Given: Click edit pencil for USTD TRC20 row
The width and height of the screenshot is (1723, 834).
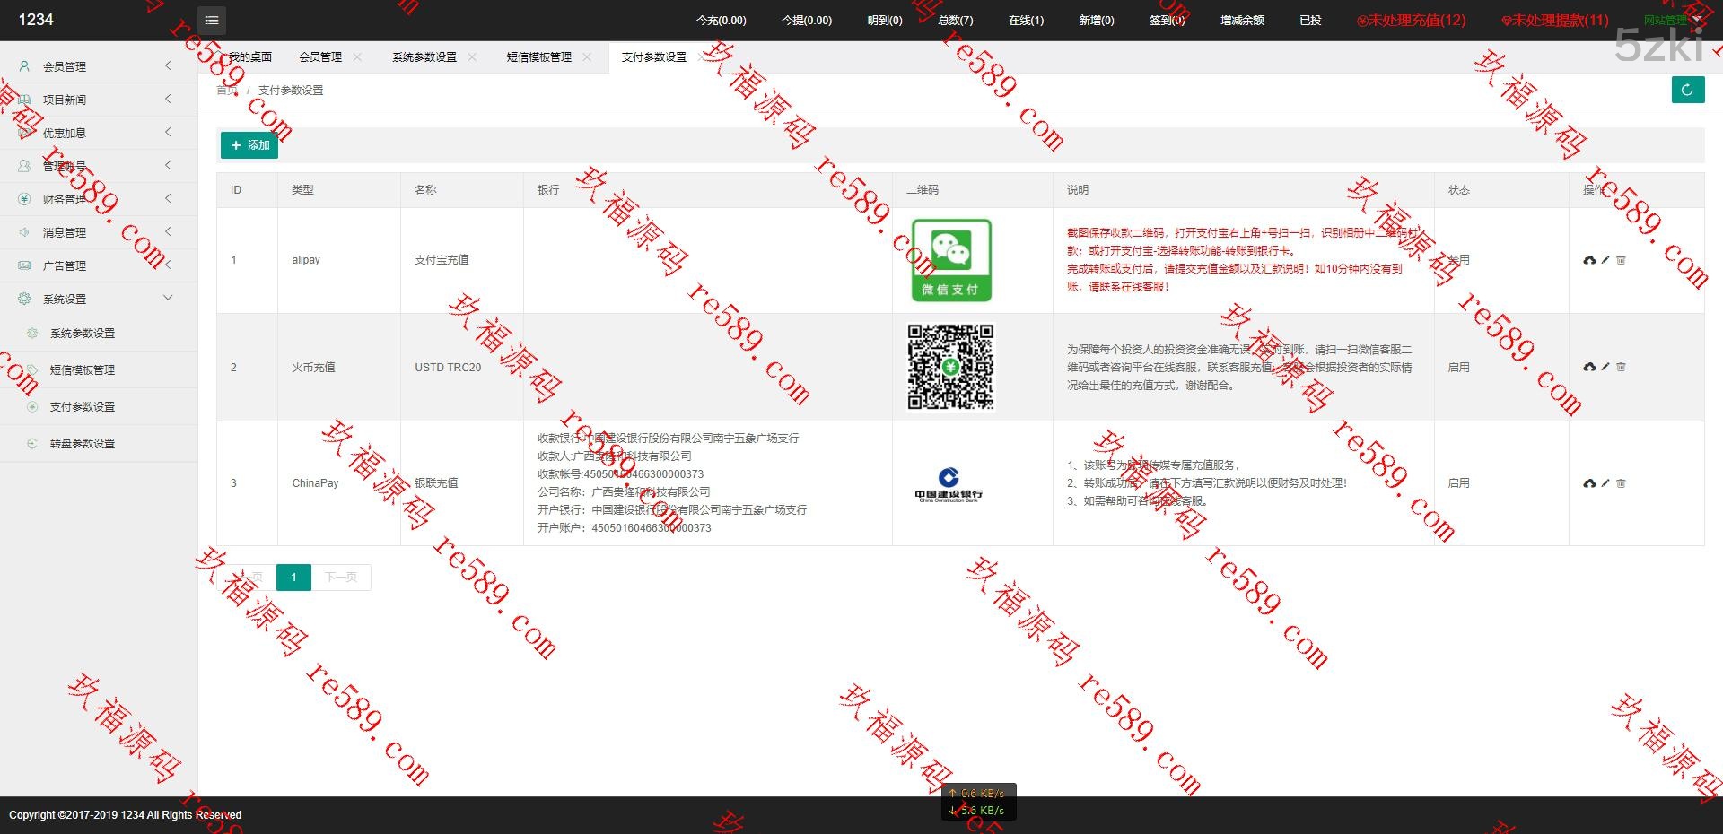Looking at the screenshot, I should pos(1605,367).
